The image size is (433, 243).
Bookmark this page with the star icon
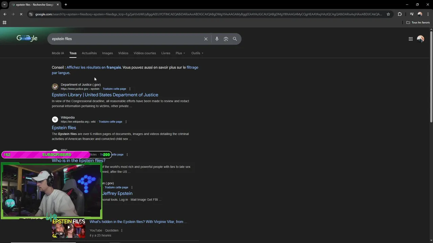[388, 14]
